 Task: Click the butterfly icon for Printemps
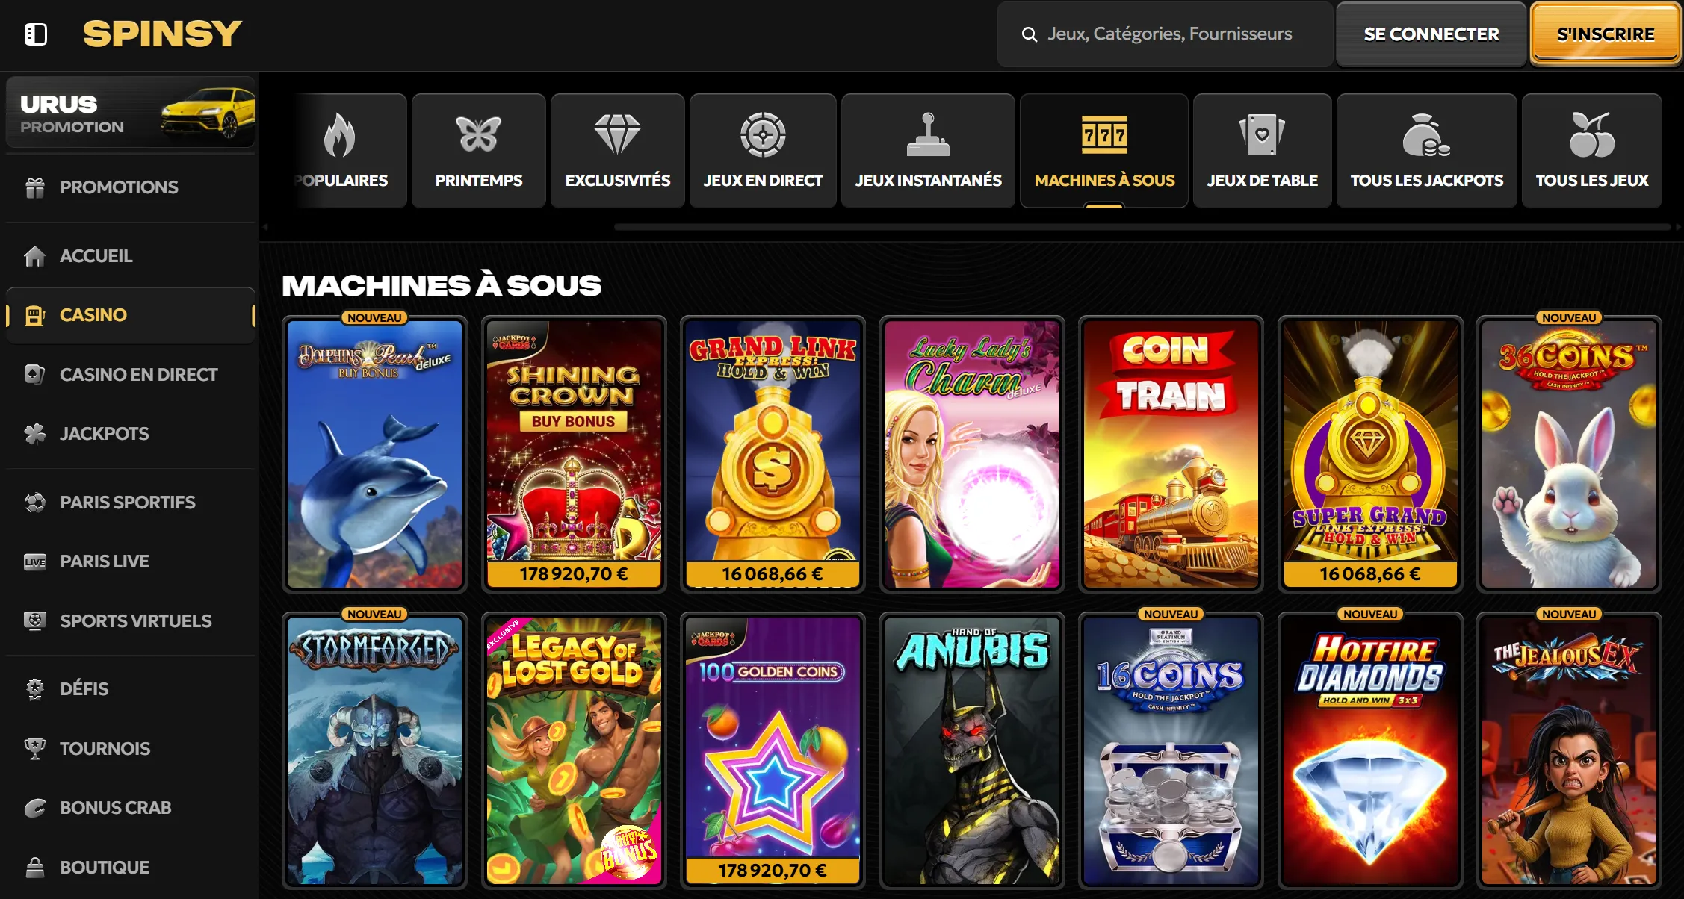click(x=479, y=135)
